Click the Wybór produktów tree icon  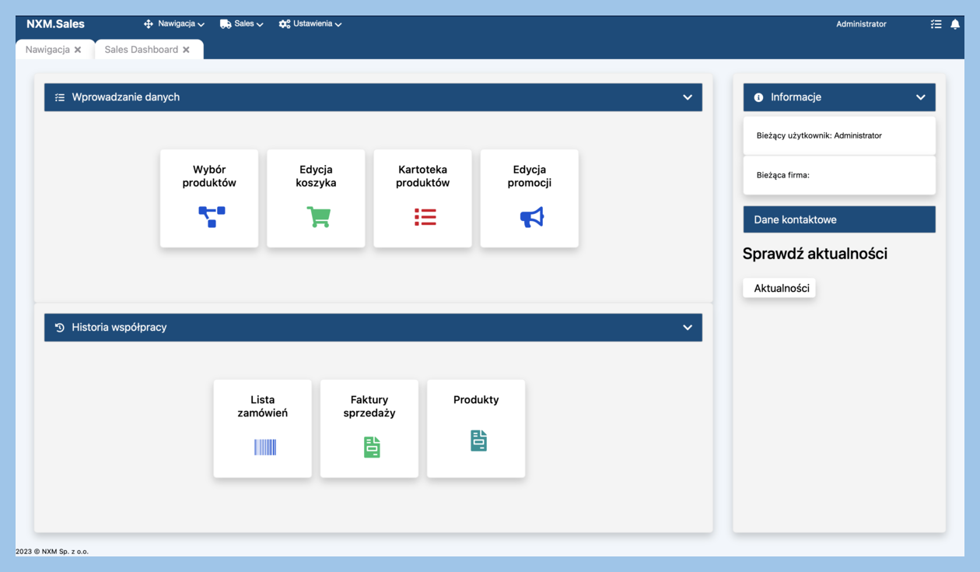click(211, 216)
